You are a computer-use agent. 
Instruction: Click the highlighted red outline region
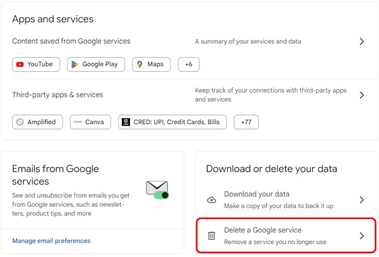pyautogui.click(x=285, y=235)
